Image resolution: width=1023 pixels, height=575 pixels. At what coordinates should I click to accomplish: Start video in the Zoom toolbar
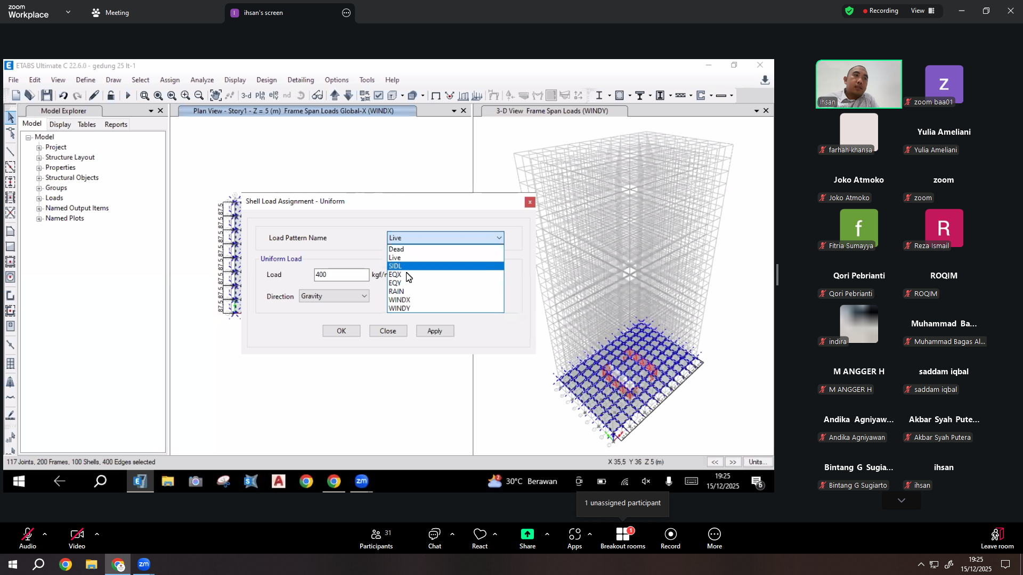click(x=77, y=538)
